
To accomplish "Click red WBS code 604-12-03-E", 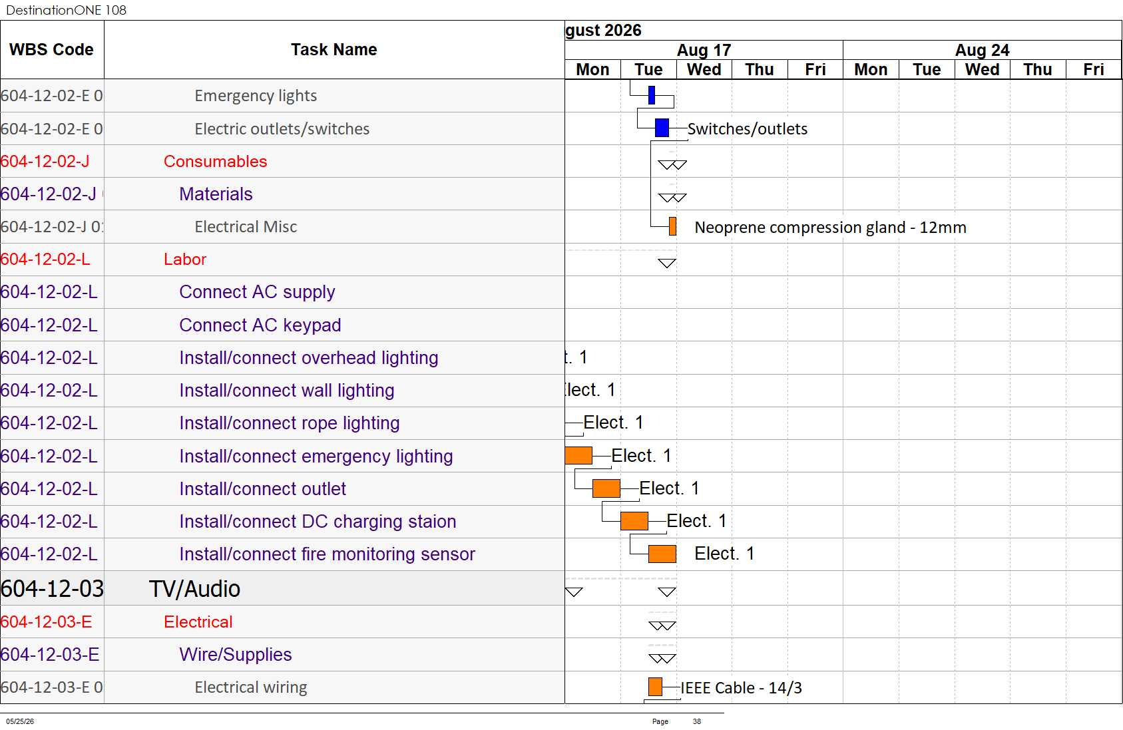I will click(x=47, y=622).
